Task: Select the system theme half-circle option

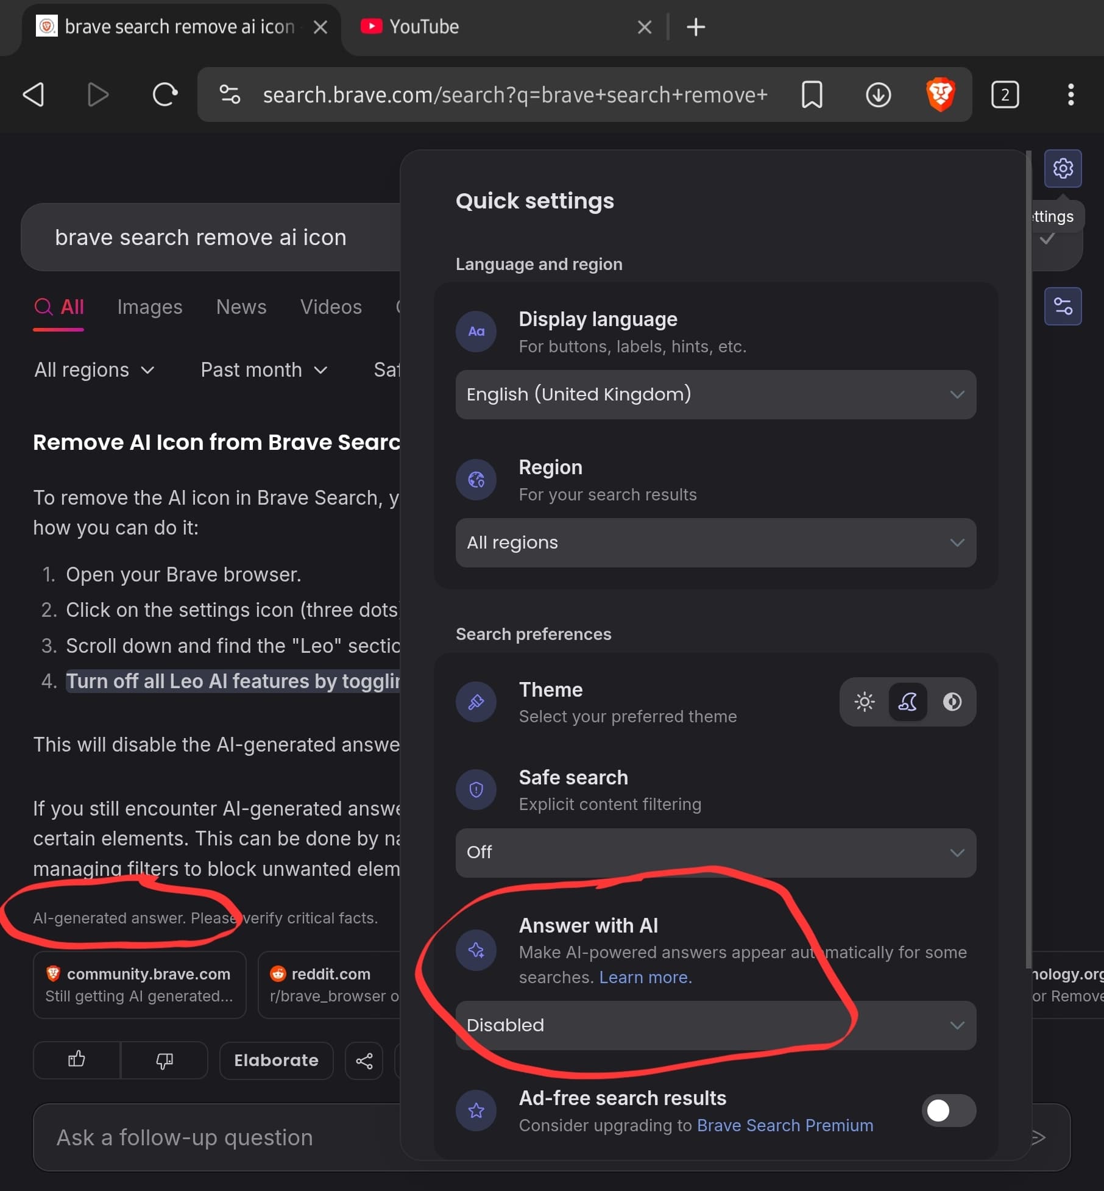Action: click(952, 702)
